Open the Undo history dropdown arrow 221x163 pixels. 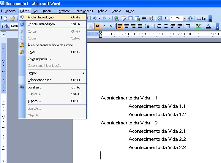point(100,18)
